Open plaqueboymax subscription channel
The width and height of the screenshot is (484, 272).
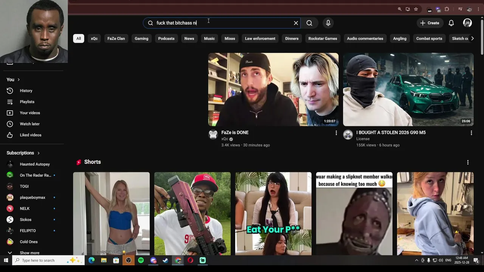[x=32, y=198]
